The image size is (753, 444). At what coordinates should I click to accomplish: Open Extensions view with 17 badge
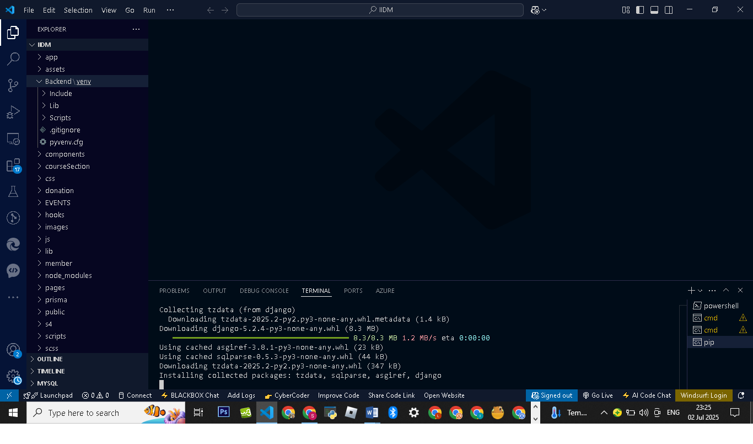tap(13, 165)
